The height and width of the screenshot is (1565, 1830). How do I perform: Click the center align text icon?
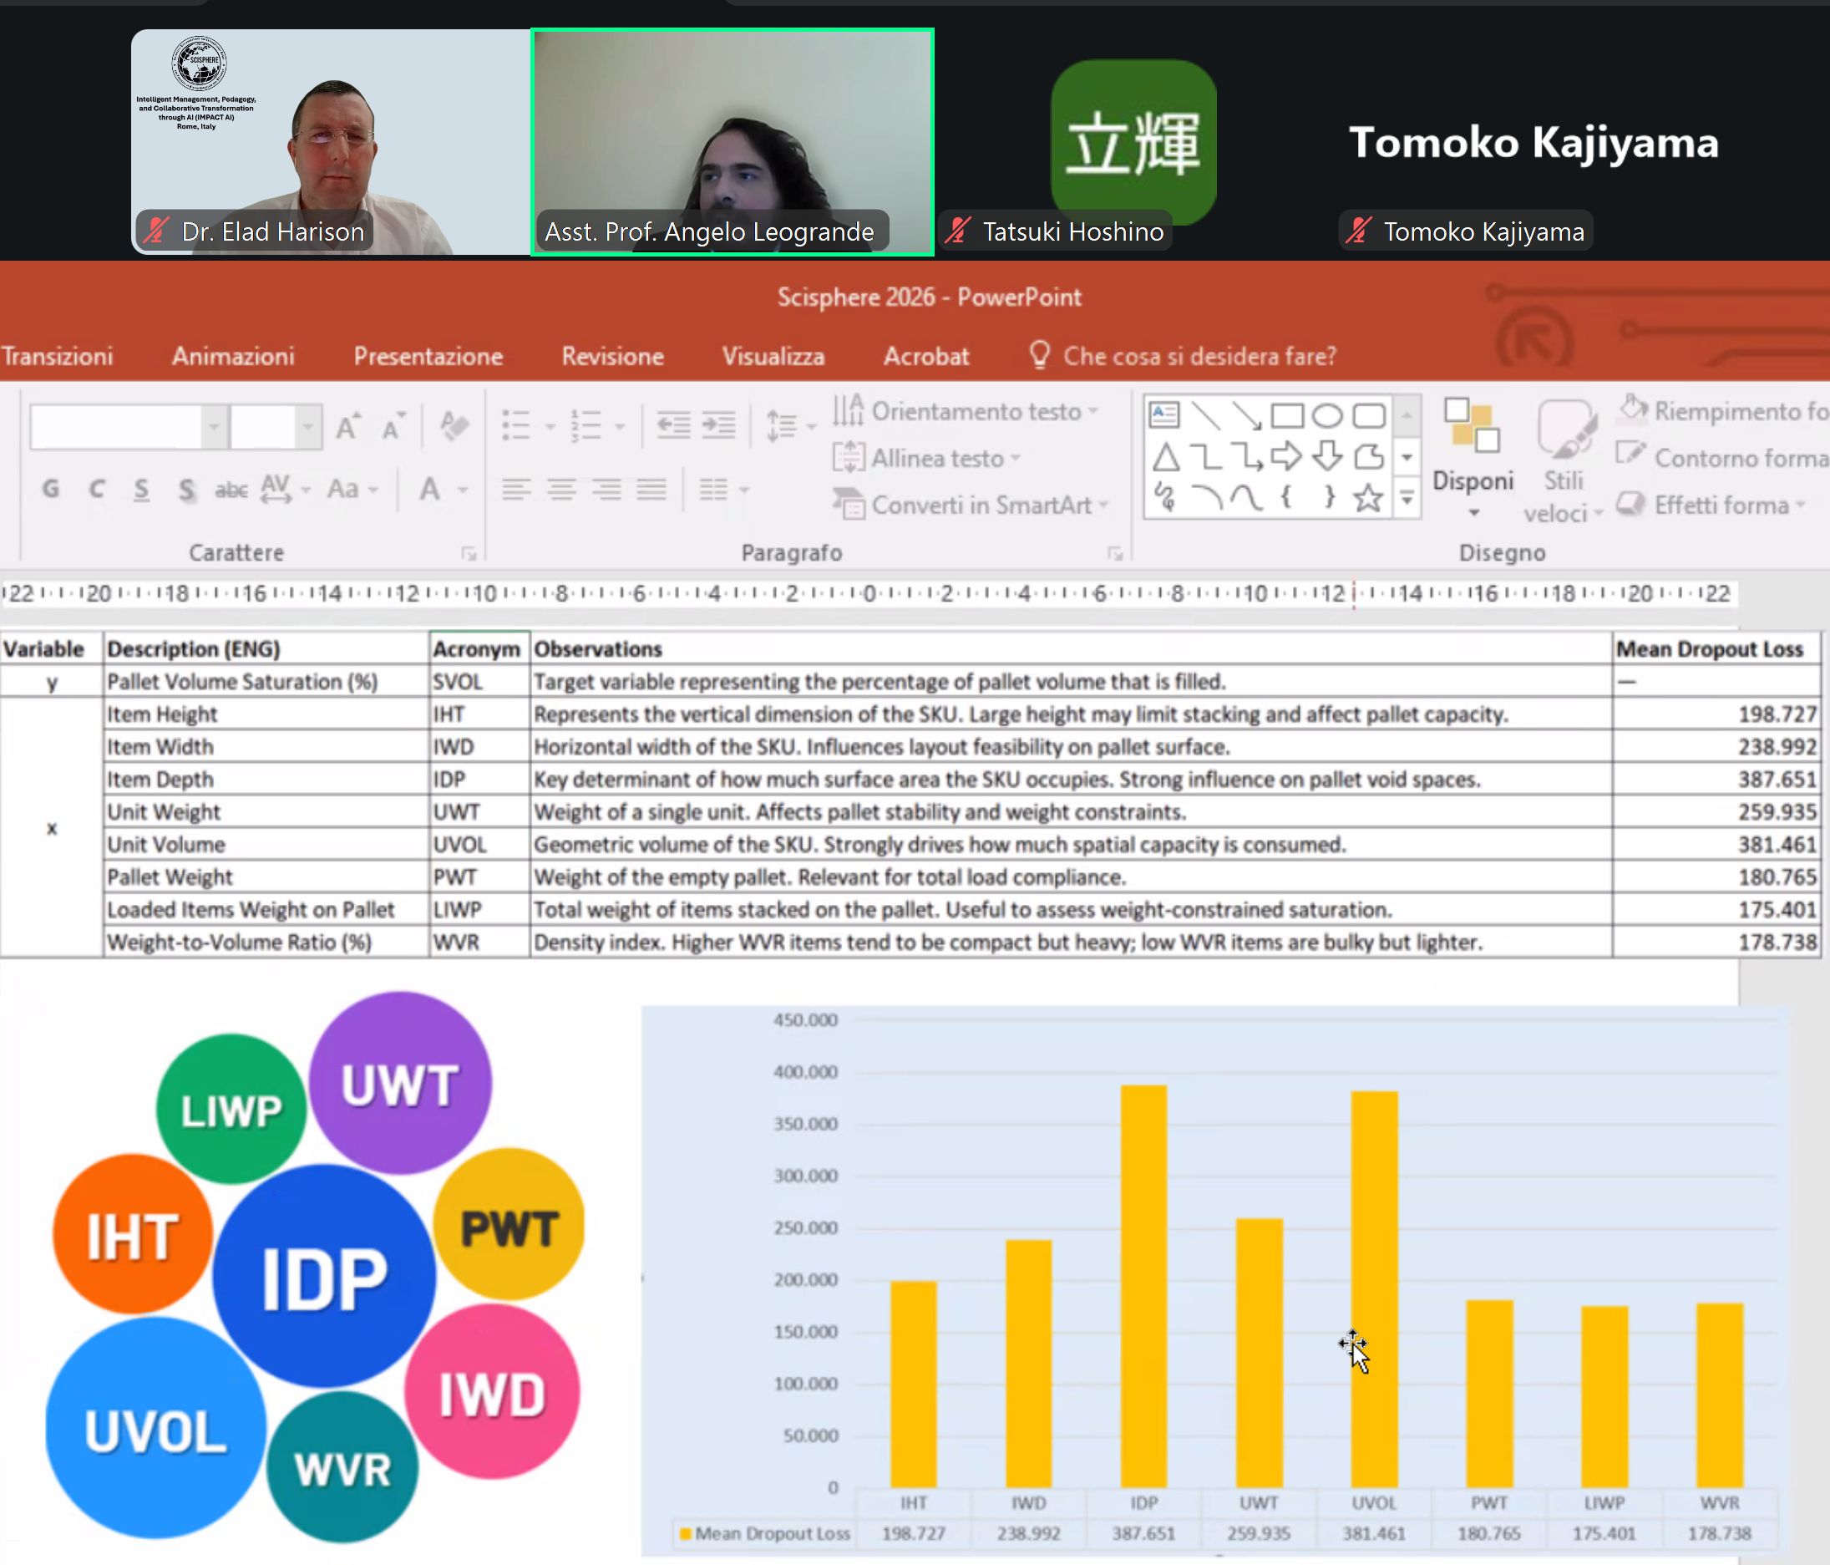(x=560, y=489)
